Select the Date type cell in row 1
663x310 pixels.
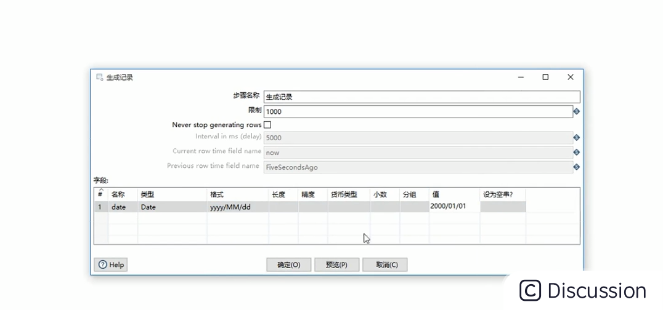(x=172, y=207)
